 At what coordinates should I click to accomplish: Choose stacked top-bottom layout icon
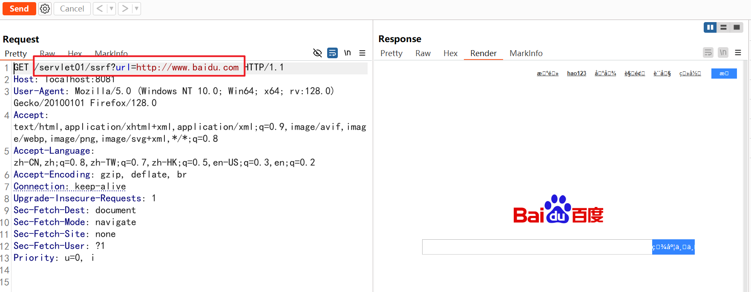[723, 27]
